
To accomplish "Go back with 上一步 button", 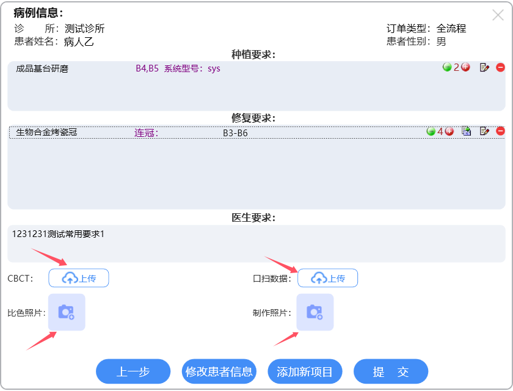I will (133, 371).
